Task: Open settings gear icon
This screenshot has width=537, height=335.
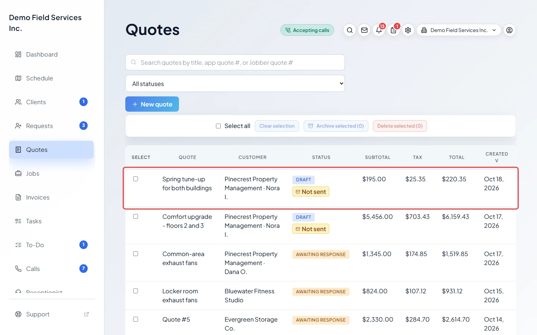Action: pyautogui.click(x=408, y=30)
